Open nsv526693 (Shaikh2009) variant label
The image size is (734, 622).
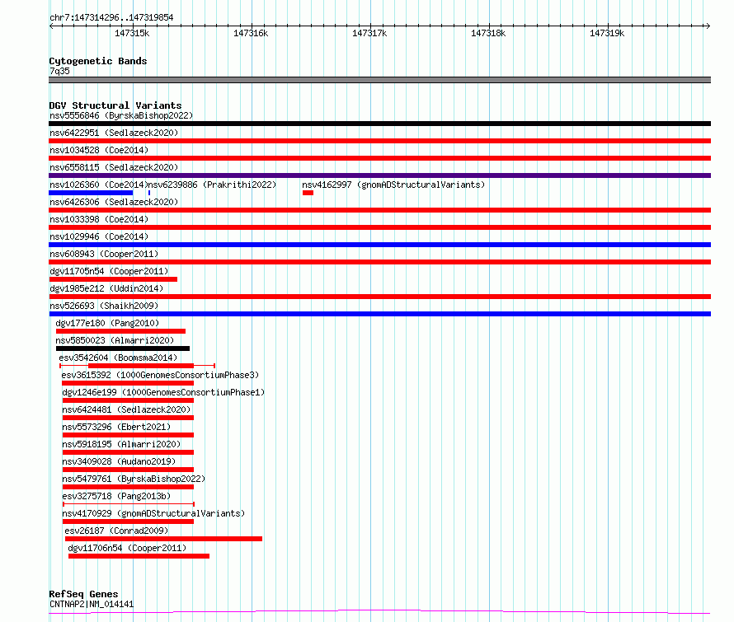tap(104, 306)
